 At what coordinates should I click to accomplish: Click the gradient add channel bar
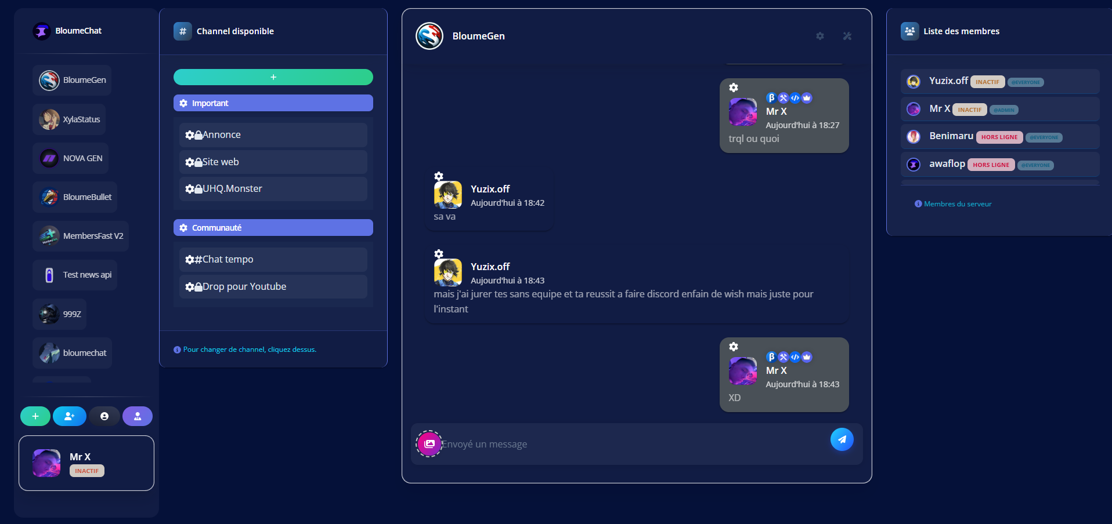[x=273, y=77]
